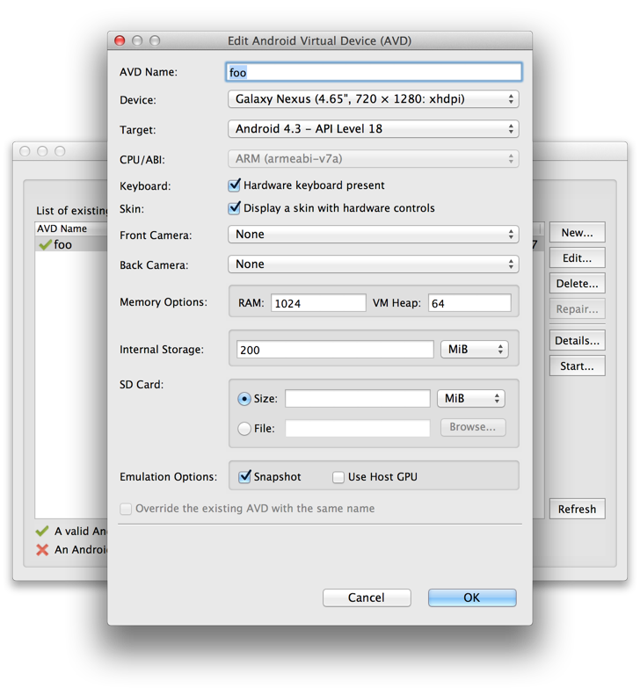
Task: Click the RAM field showing 1024
Action: (318, 303)
